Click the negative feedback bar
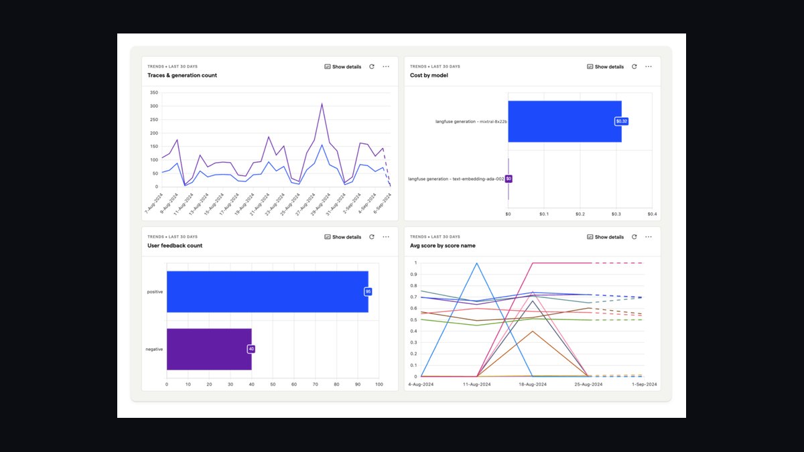This screenshot has height=452, width=804. 209,349
